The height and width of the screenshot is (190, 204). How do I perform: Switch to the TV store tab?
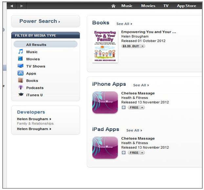pyautogui.click(x=166, y=6)
